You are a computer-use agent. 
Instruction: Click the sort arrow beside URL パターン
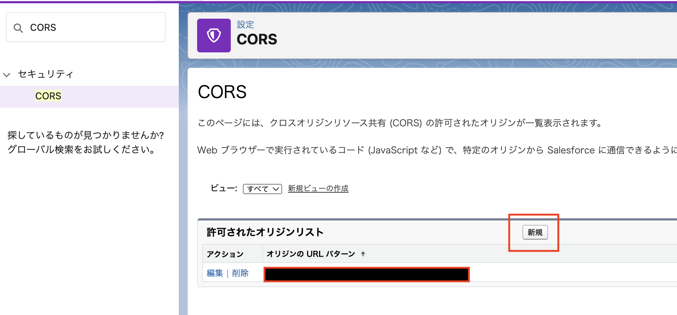[x=363, y=254]
